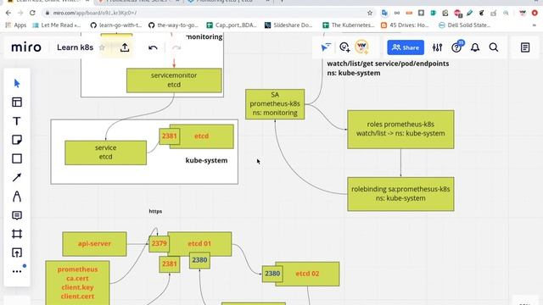The height and width of the screenshot is (305, 543).
Task: Select the 'etcd 01' box
Action: click(x=199, y=244)
